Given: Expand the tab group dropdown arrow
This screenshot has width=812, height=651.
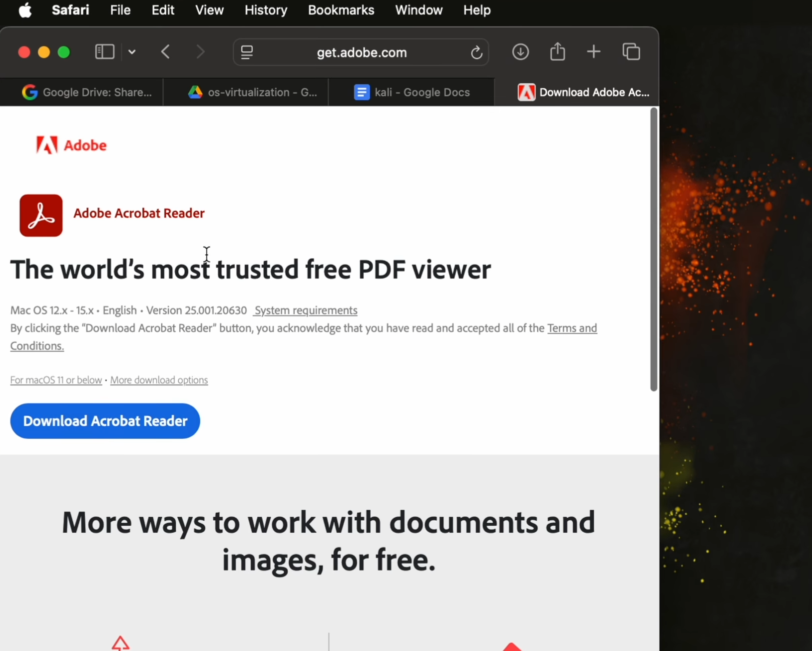Looking at the screenshot, I should pyautogui.click(x=132, y=52).
